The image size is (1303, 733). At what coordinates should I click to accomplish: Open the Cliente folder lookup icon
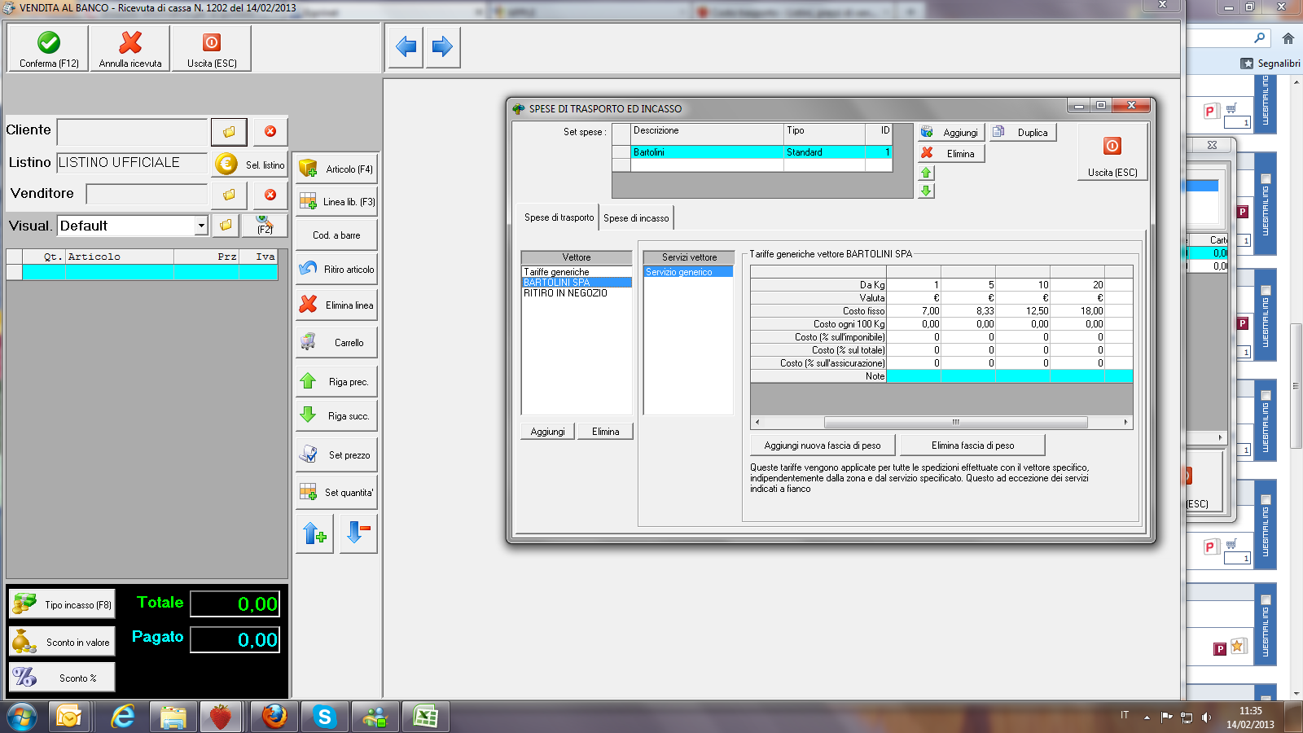229,131
